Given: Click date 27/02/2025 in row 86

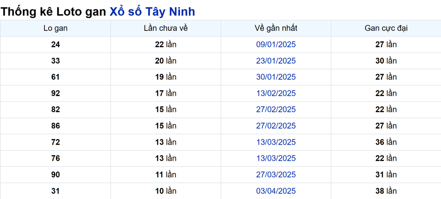Looking at the screenshot, I should click(276, 126).
